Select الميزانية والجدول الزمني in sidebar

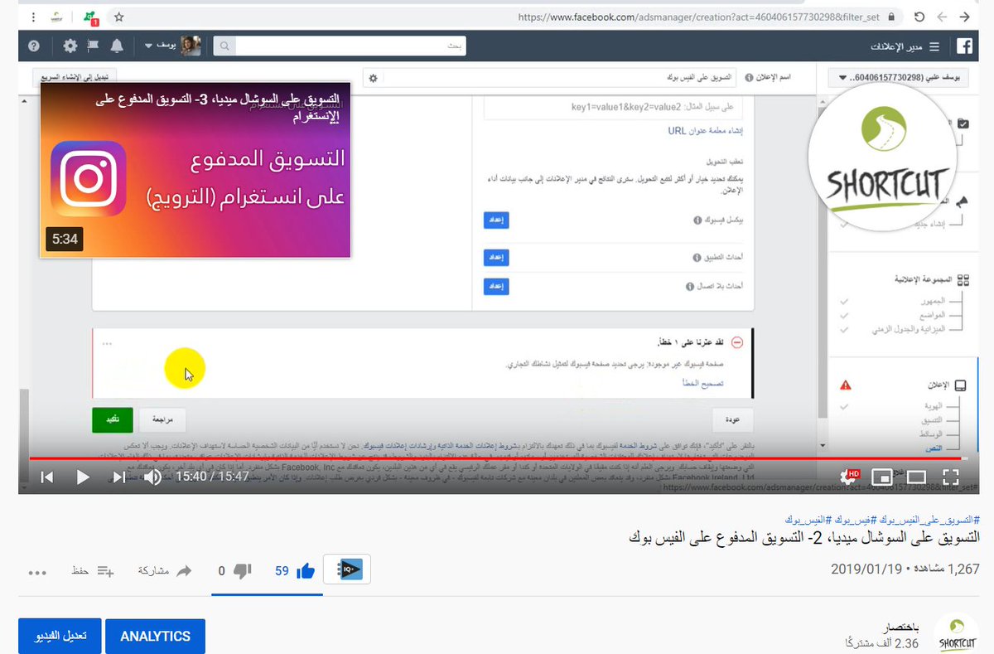(909, 329)
